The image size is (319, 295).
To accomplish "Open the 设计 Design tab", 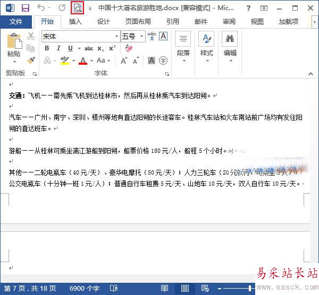I will click(x=104, y=22).
